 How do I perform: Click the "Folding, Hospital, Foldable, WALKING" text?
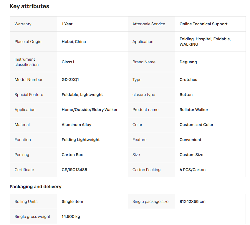point(205,42)
